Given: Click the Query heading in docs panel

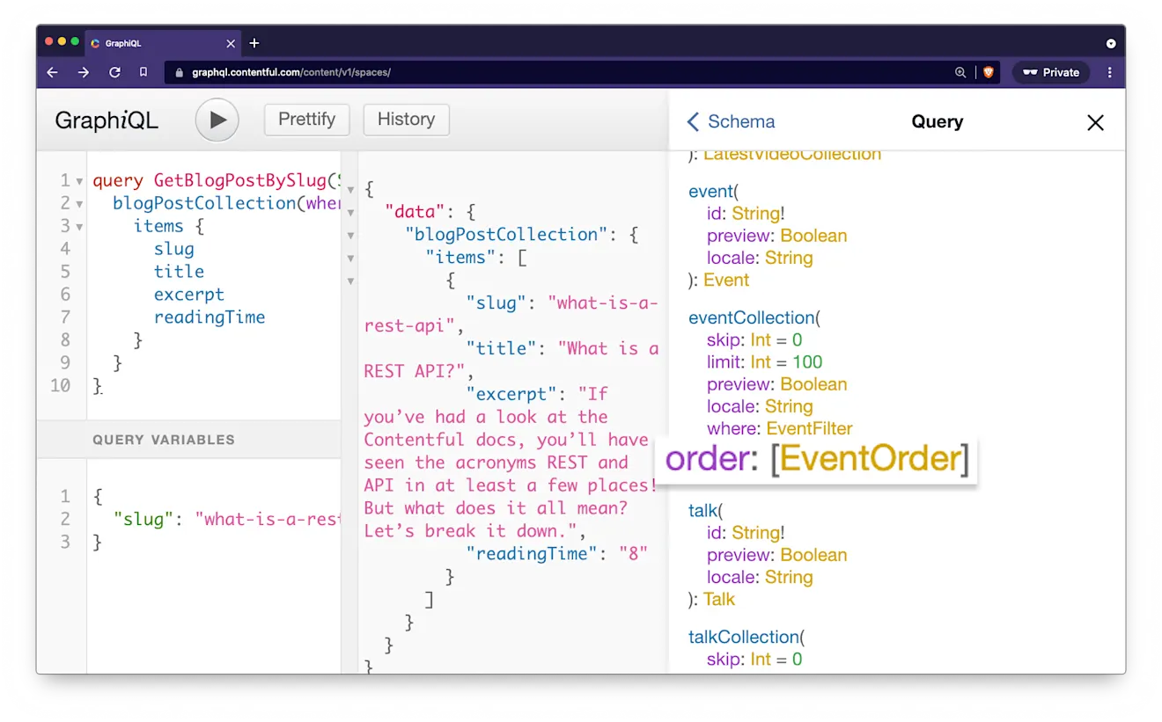Looking at the screenshot, I should coord(937,122).
